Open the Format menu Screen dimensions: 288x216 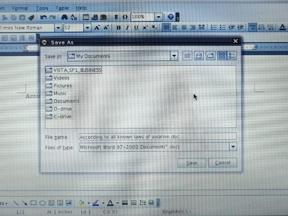click(x=20, y=9)
